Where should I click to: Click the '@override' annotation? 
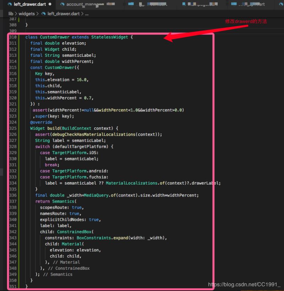[x=41, y=122]
